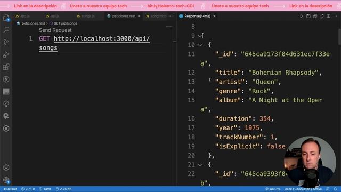Select the peticiones.rest tab

point(124,16)
